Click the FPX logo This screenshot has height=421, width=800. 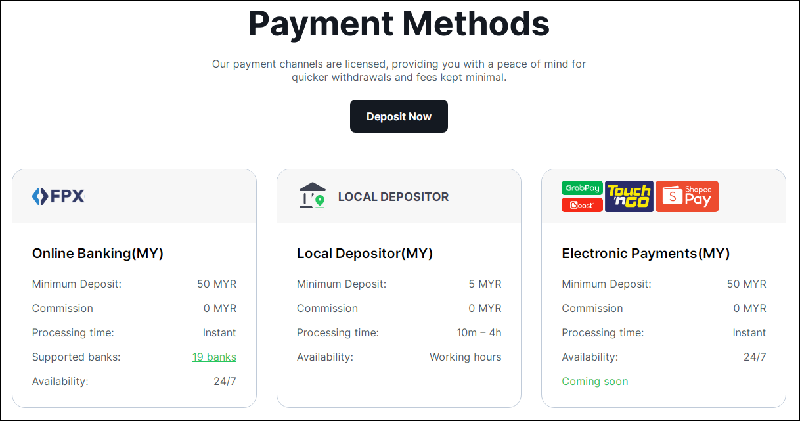tap(58, 196)
